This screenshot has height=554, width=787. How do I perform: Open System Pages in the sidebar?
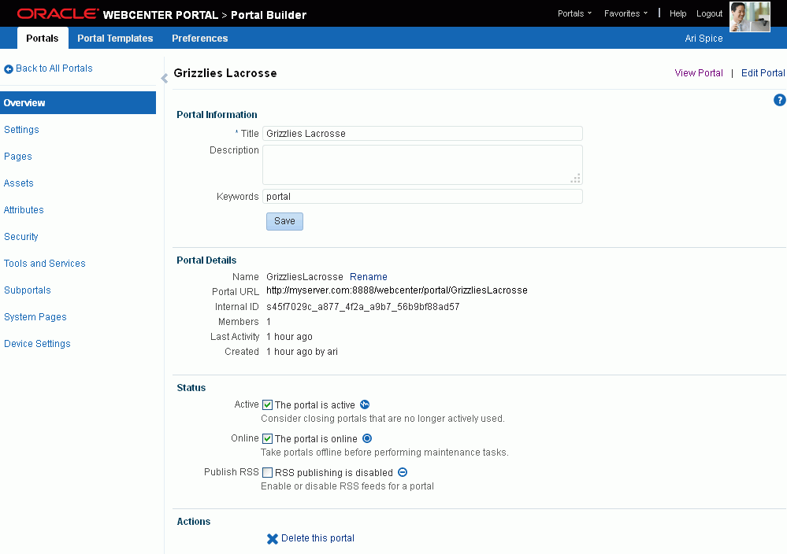tap(35, 317)
